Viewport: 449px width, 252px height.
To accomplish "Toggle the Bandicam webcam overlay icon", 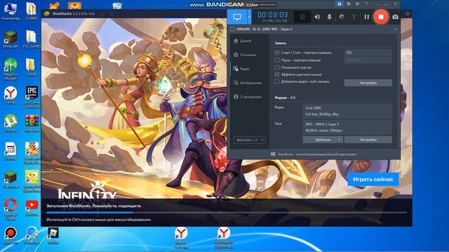I will (x=302, y=17).
